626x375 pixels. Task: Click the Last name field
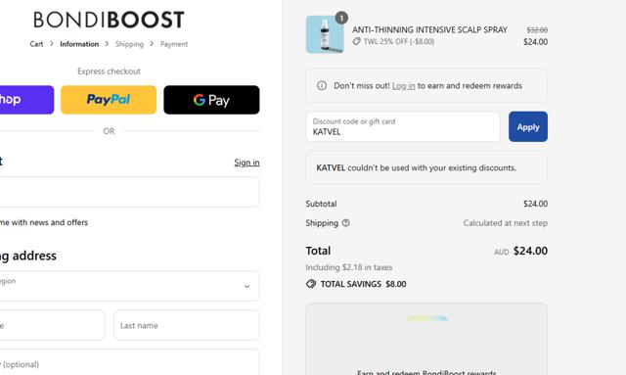(187, 325)
